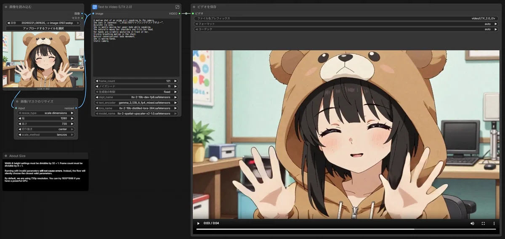The width and height of the screenshot is (505, 239).
Task: Step ckpt_name forward with the right arrow
Action: [175, 97]
